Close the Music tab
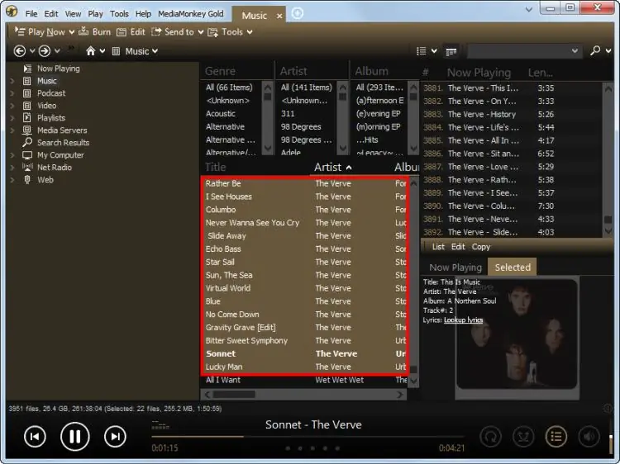This screenshot has height=464, width=620. click(279, 16)
